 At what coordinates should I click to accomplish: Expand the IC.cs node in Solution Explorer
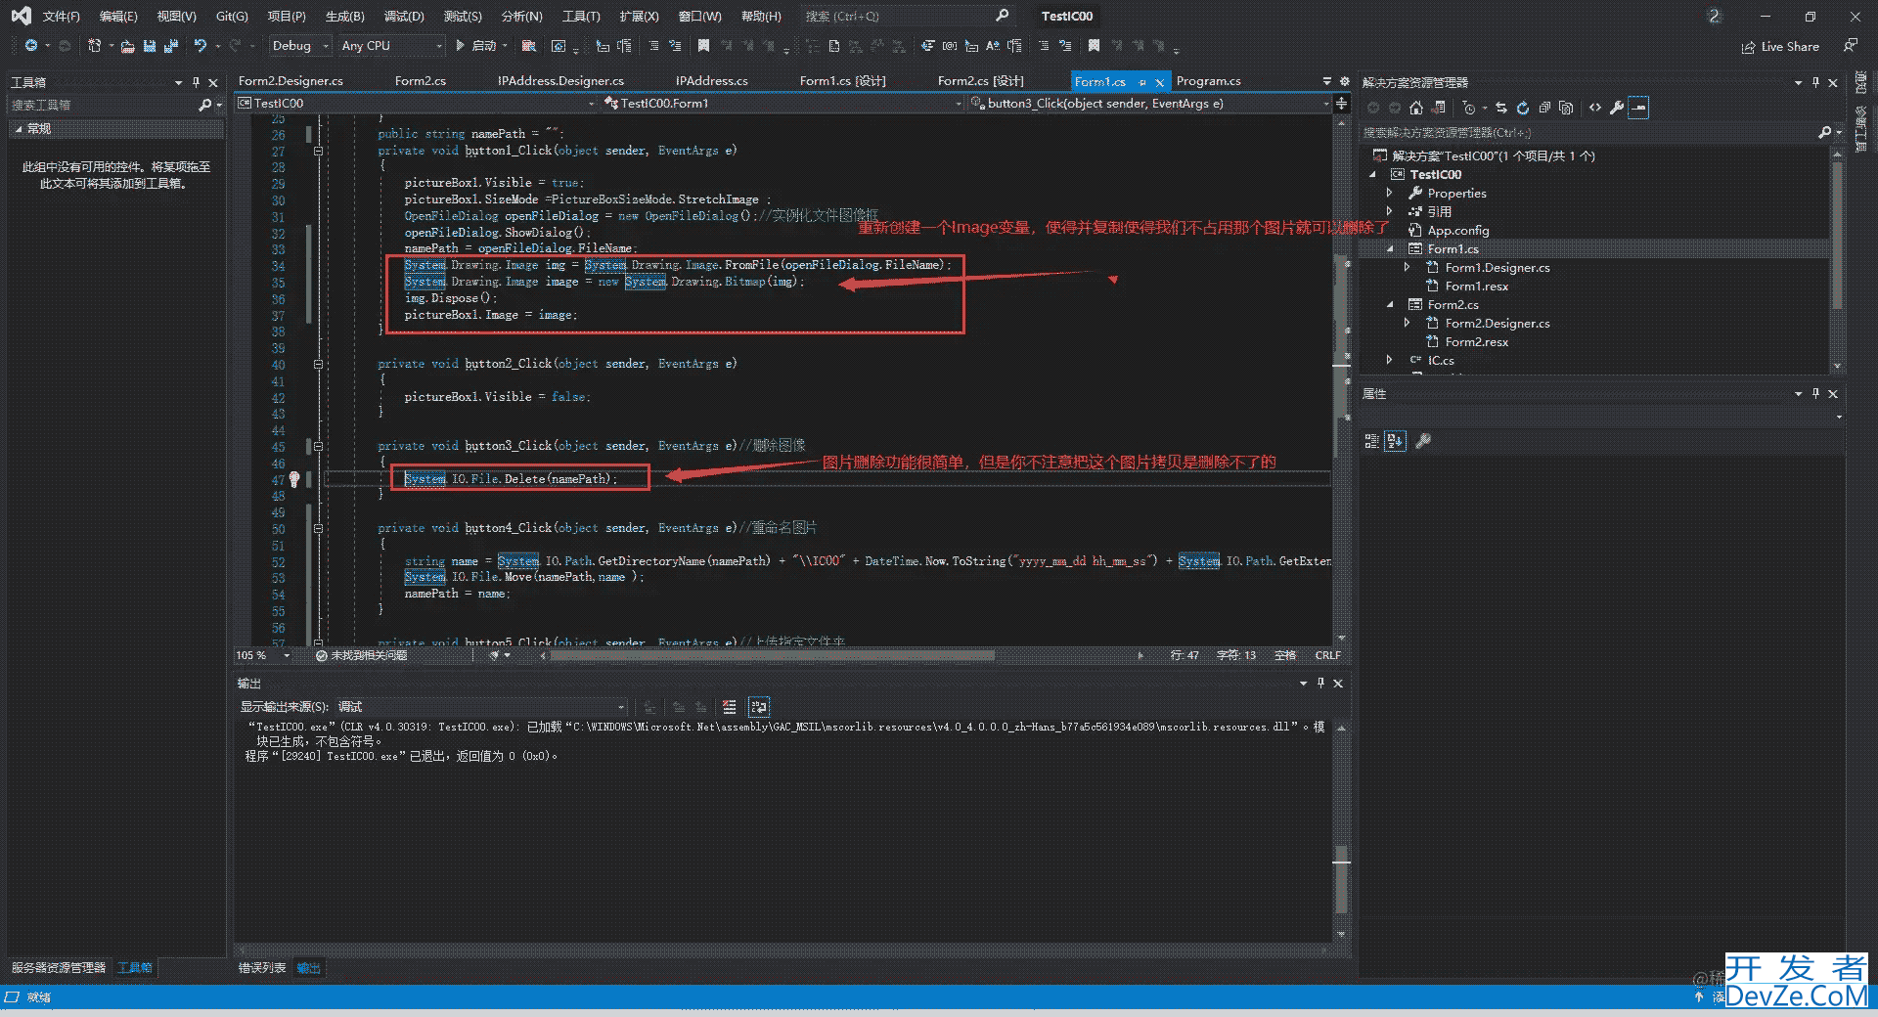tap(1390, 361)
